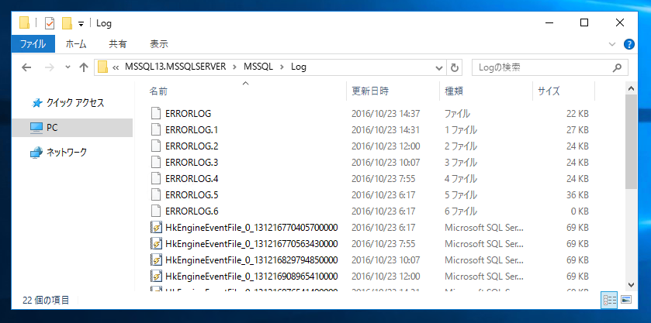Open the Customize Quick Access Toolbar dropdown
651x323 pixels.
coord(81,24)
